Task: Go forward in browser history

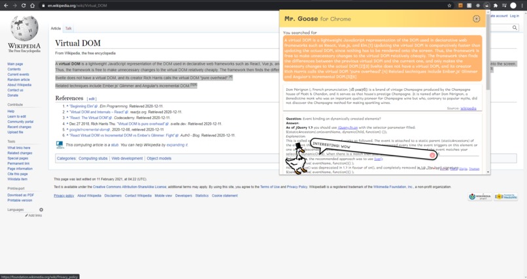Action: [x=15, y=5]
